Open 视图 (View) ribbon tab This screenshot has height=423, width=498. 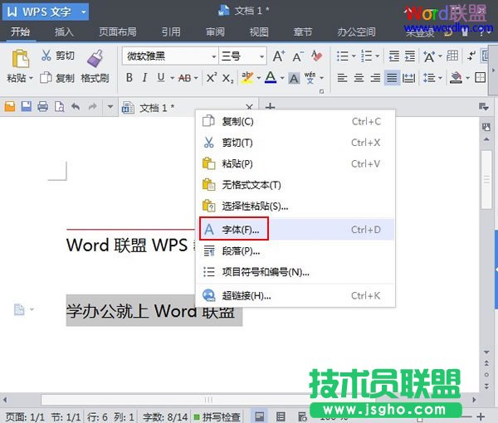(259, 32)
